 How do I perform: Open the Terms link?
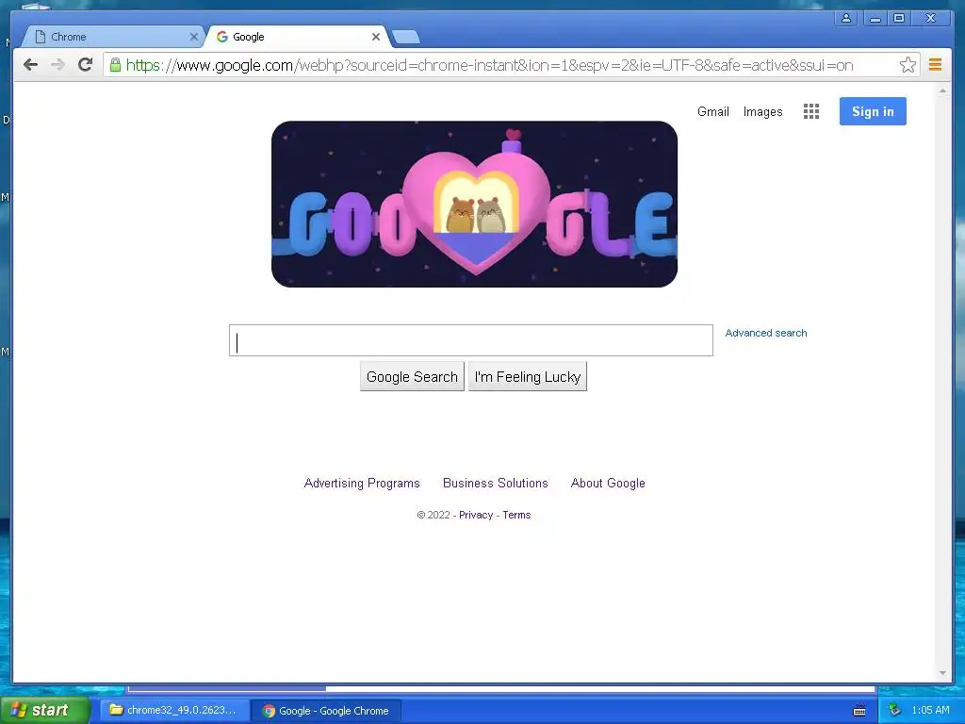516,515
